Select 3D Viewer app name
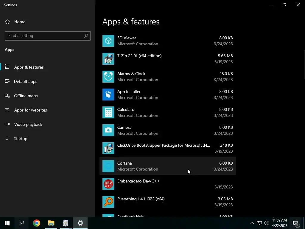 127,38
